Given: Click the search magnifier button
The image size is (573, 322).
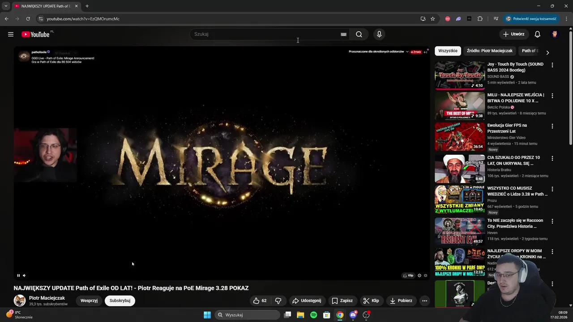Looking at the screenshot, I should point(359,34).
